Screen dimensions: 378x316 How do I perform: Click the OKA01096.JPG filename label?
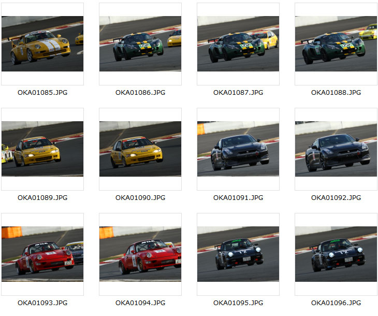336,303
